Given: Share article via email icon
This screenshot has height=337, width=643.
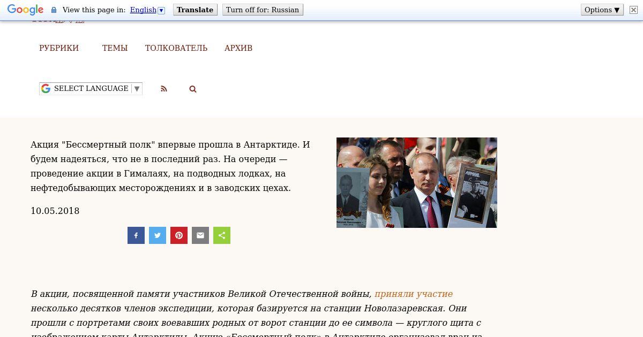Looking at the screenshot, I should click(200, 235).
